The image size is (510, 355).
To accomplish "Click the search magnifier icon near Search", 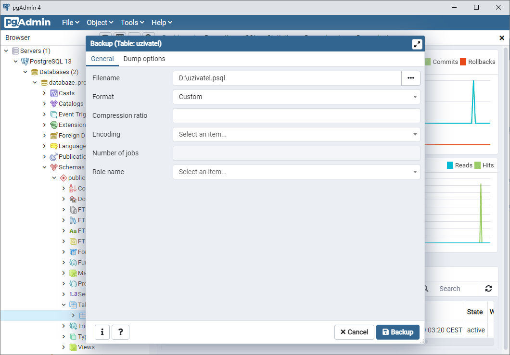I will coord(426,288).
